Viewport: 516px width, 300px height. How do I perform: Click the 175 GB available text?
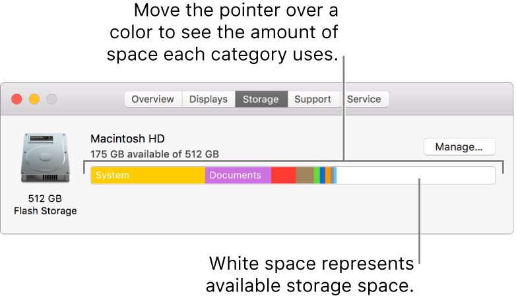154,154
